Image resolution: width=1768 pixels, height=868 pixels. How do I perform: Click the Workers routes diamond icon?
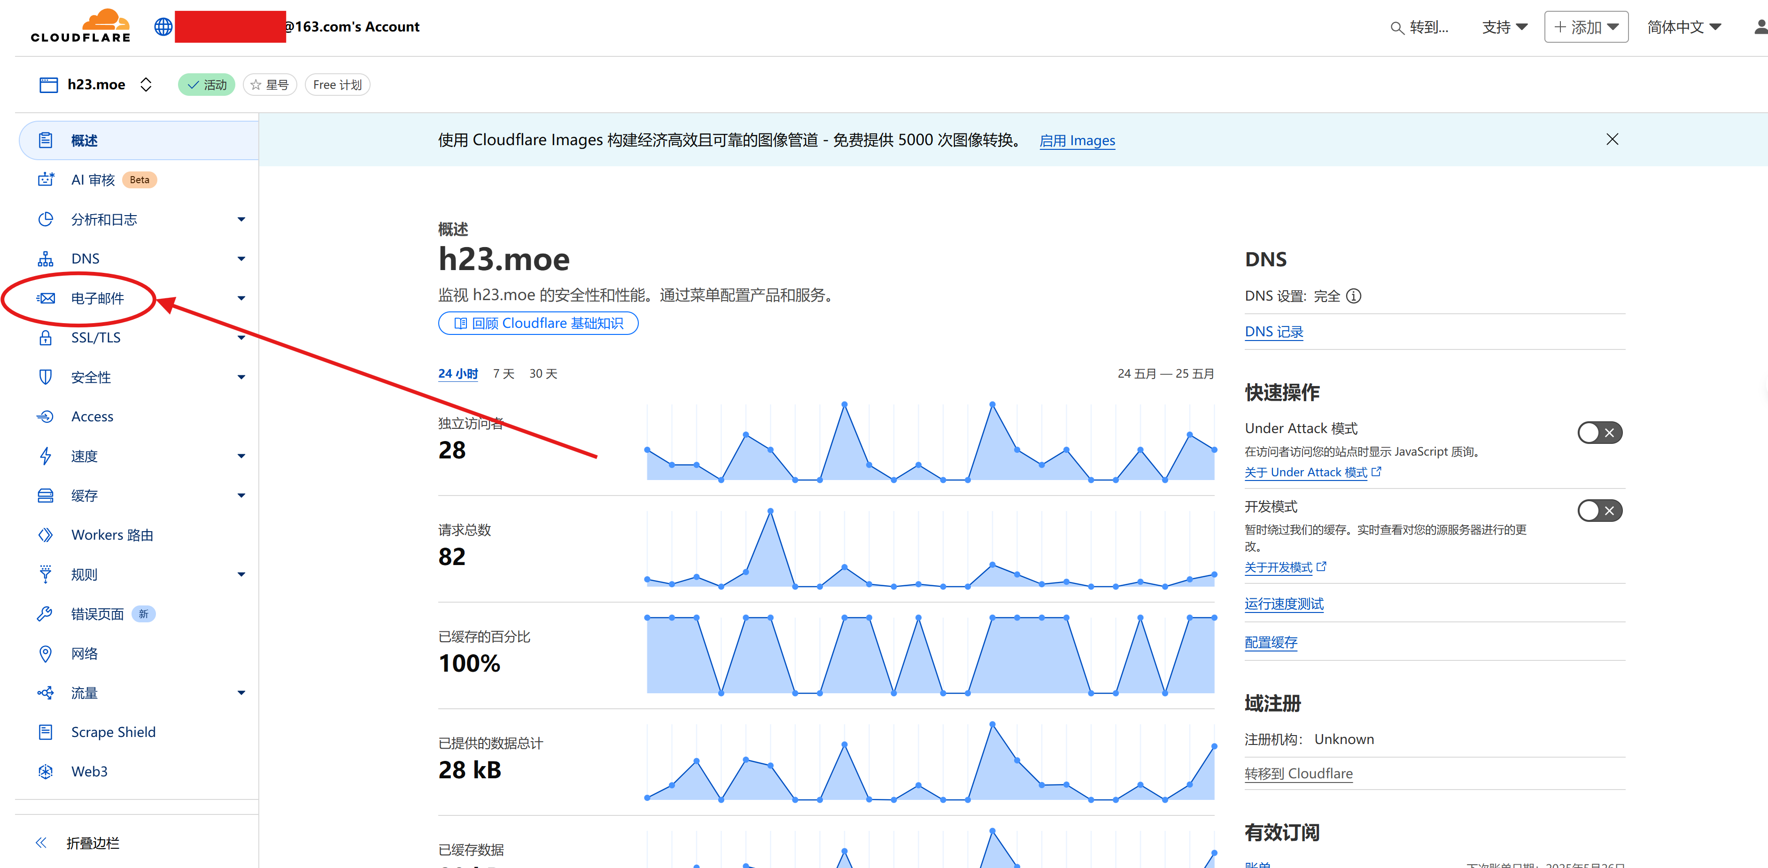pyautogui.click(x=46, y=535)
